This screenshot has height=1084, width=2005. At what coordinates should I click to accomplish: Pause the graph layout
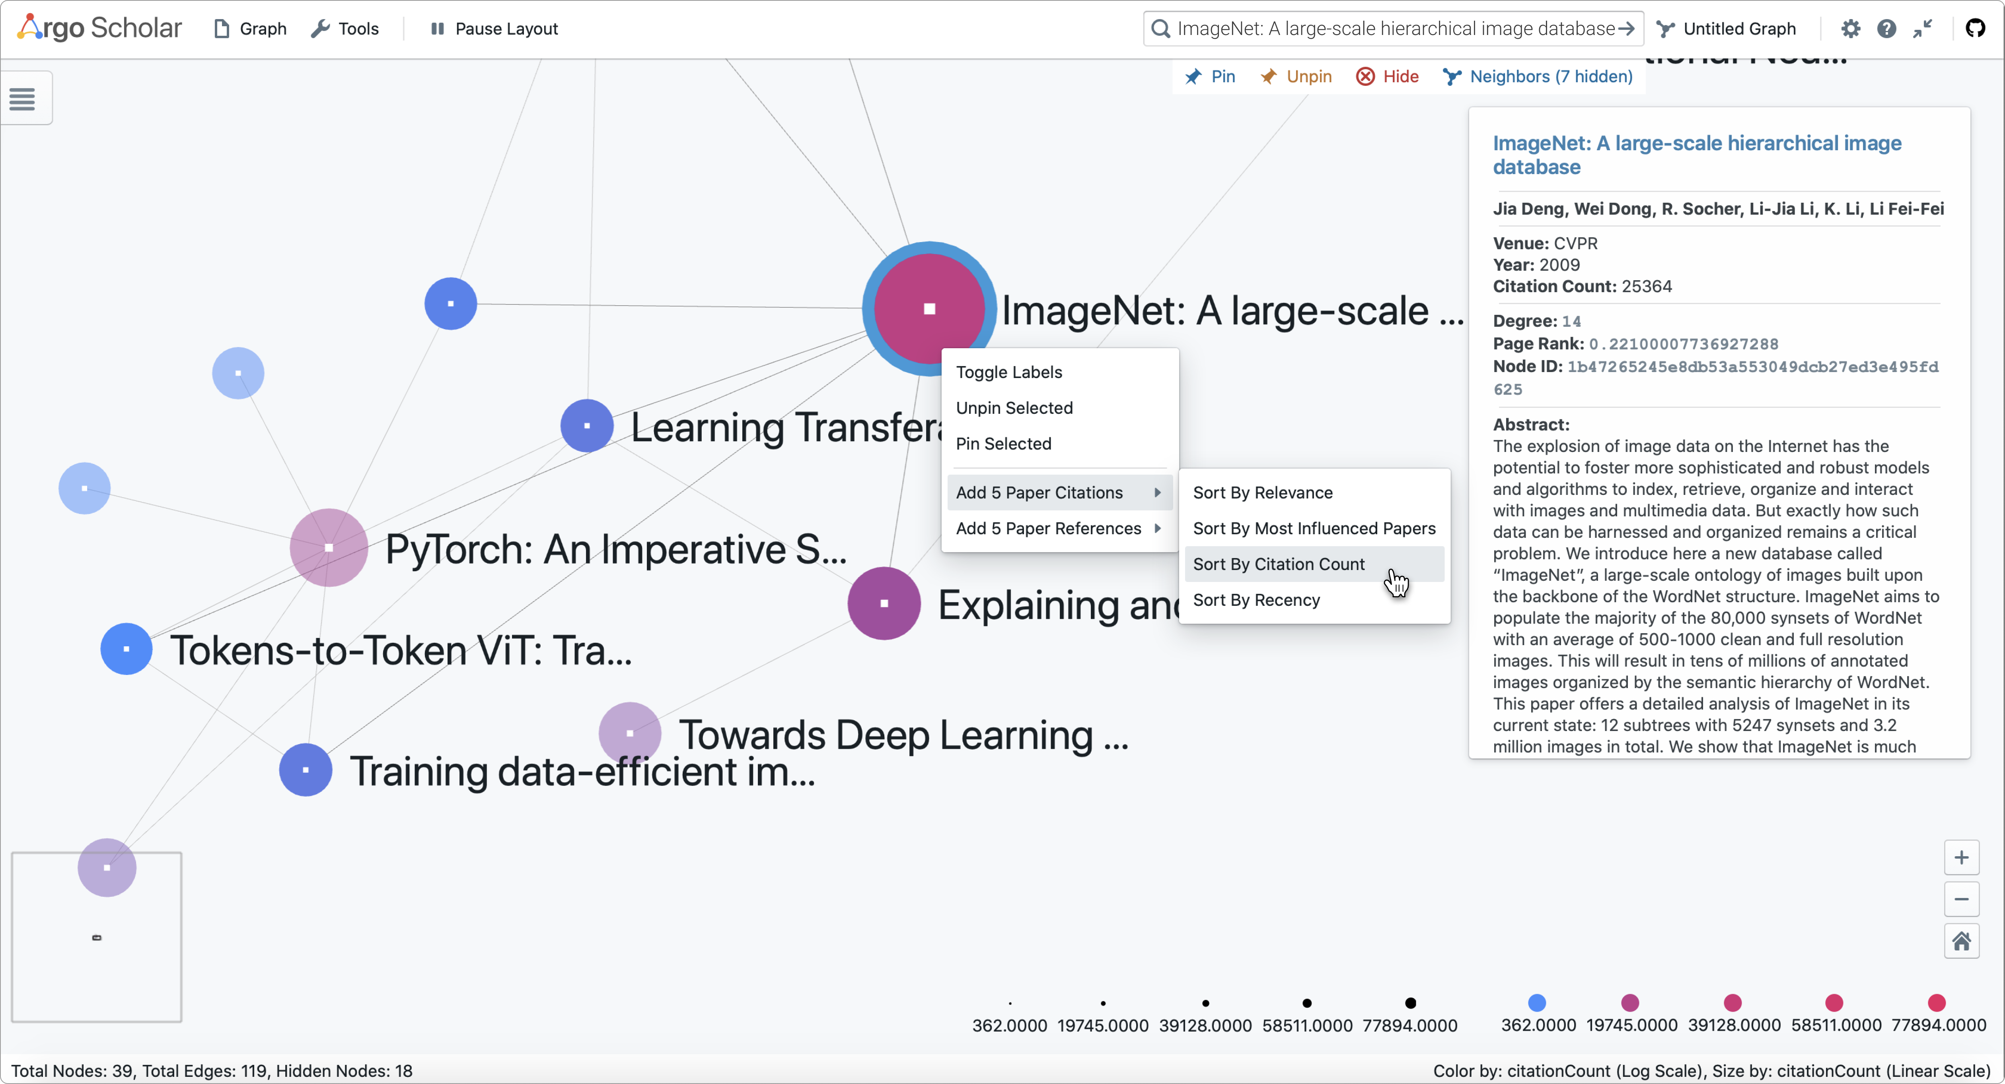click(x=494, y=29)
